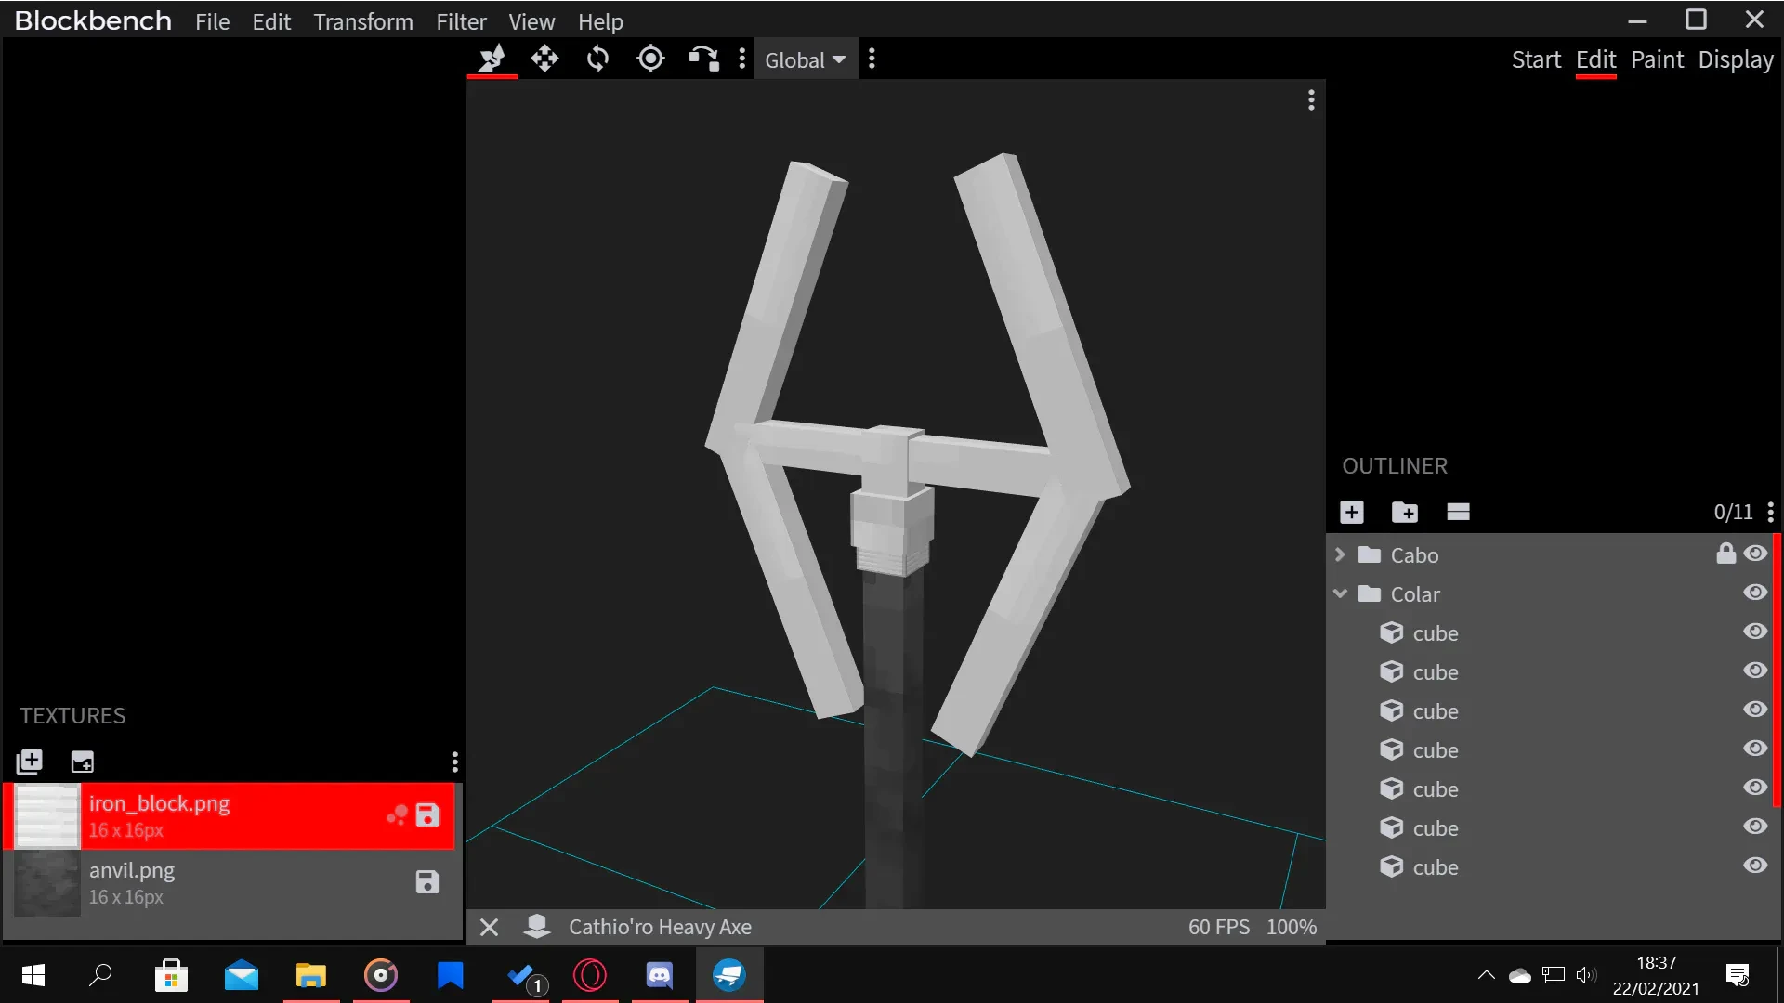
Task: Open the tool selection overflow menu
Action: pyautogui.click(x=741, y=59)
